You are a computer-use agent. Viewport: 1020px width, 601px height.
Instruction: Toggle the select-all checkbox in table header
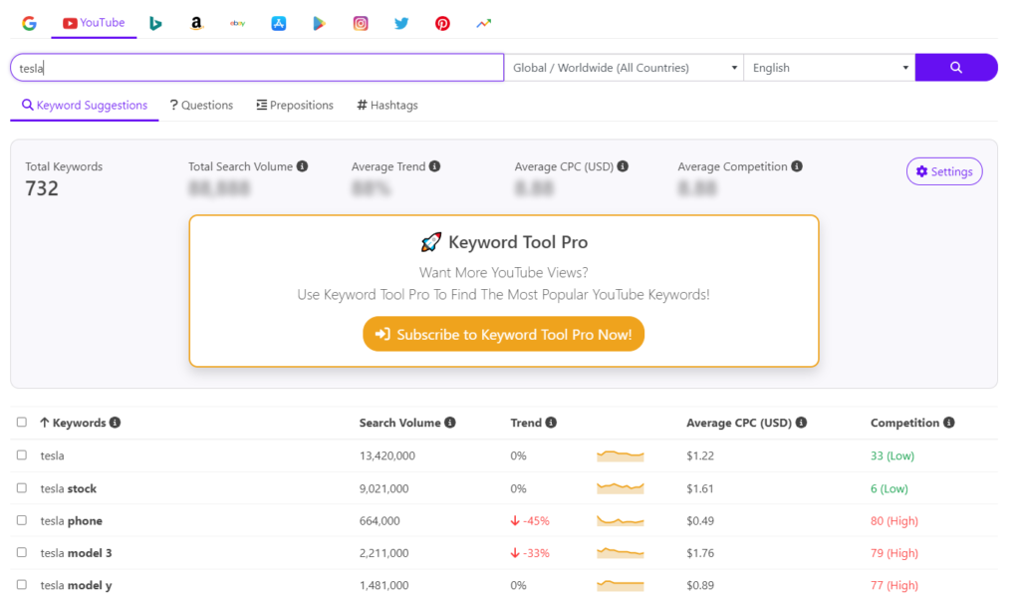tap(22, 423)
